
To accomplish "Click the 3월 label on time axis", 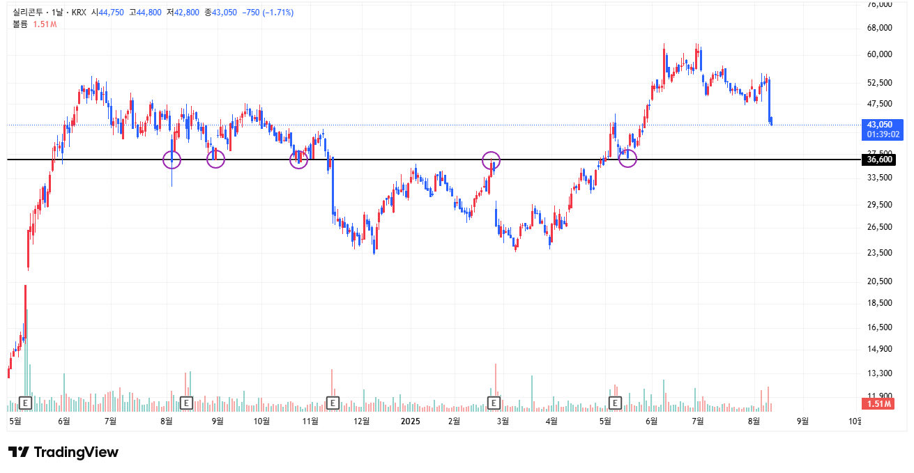I will (x=503, y=421).
